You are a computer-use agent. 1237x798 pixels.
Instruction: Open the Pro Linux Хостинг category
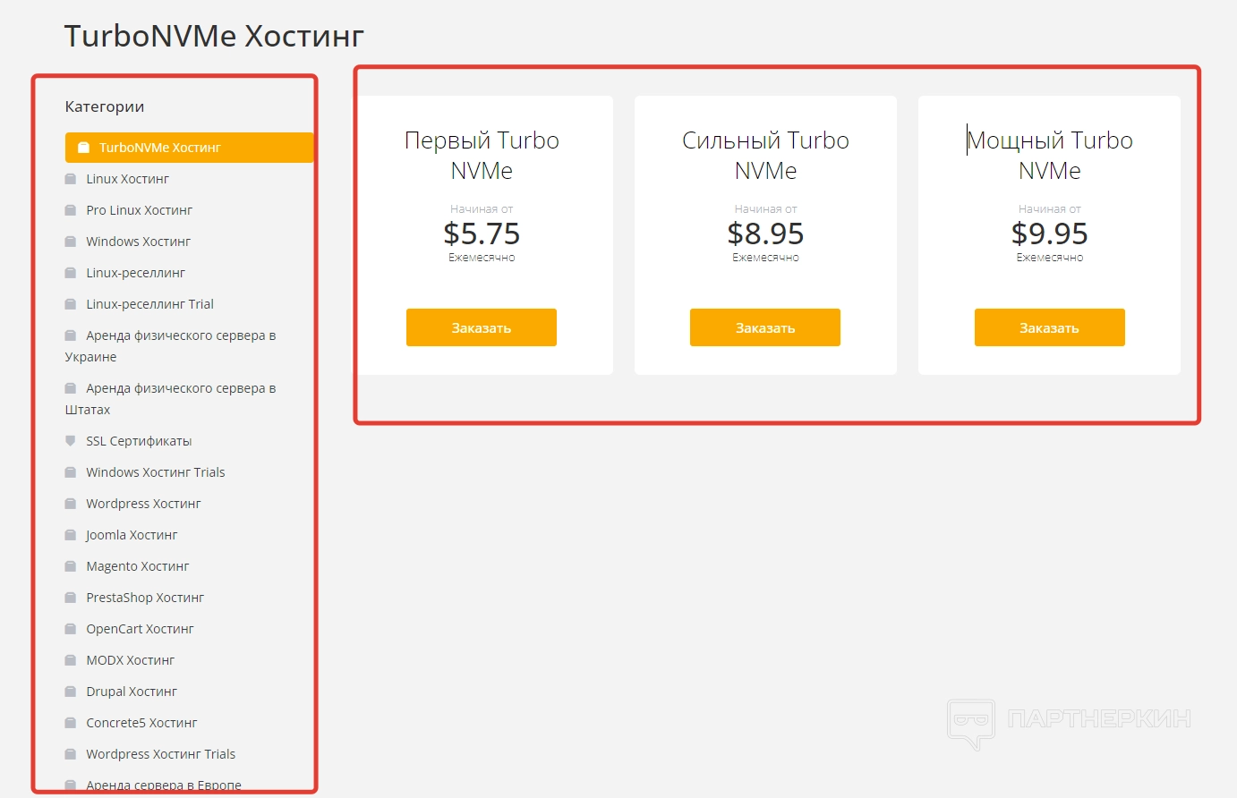pyautogui.click(x=139, y=210)
